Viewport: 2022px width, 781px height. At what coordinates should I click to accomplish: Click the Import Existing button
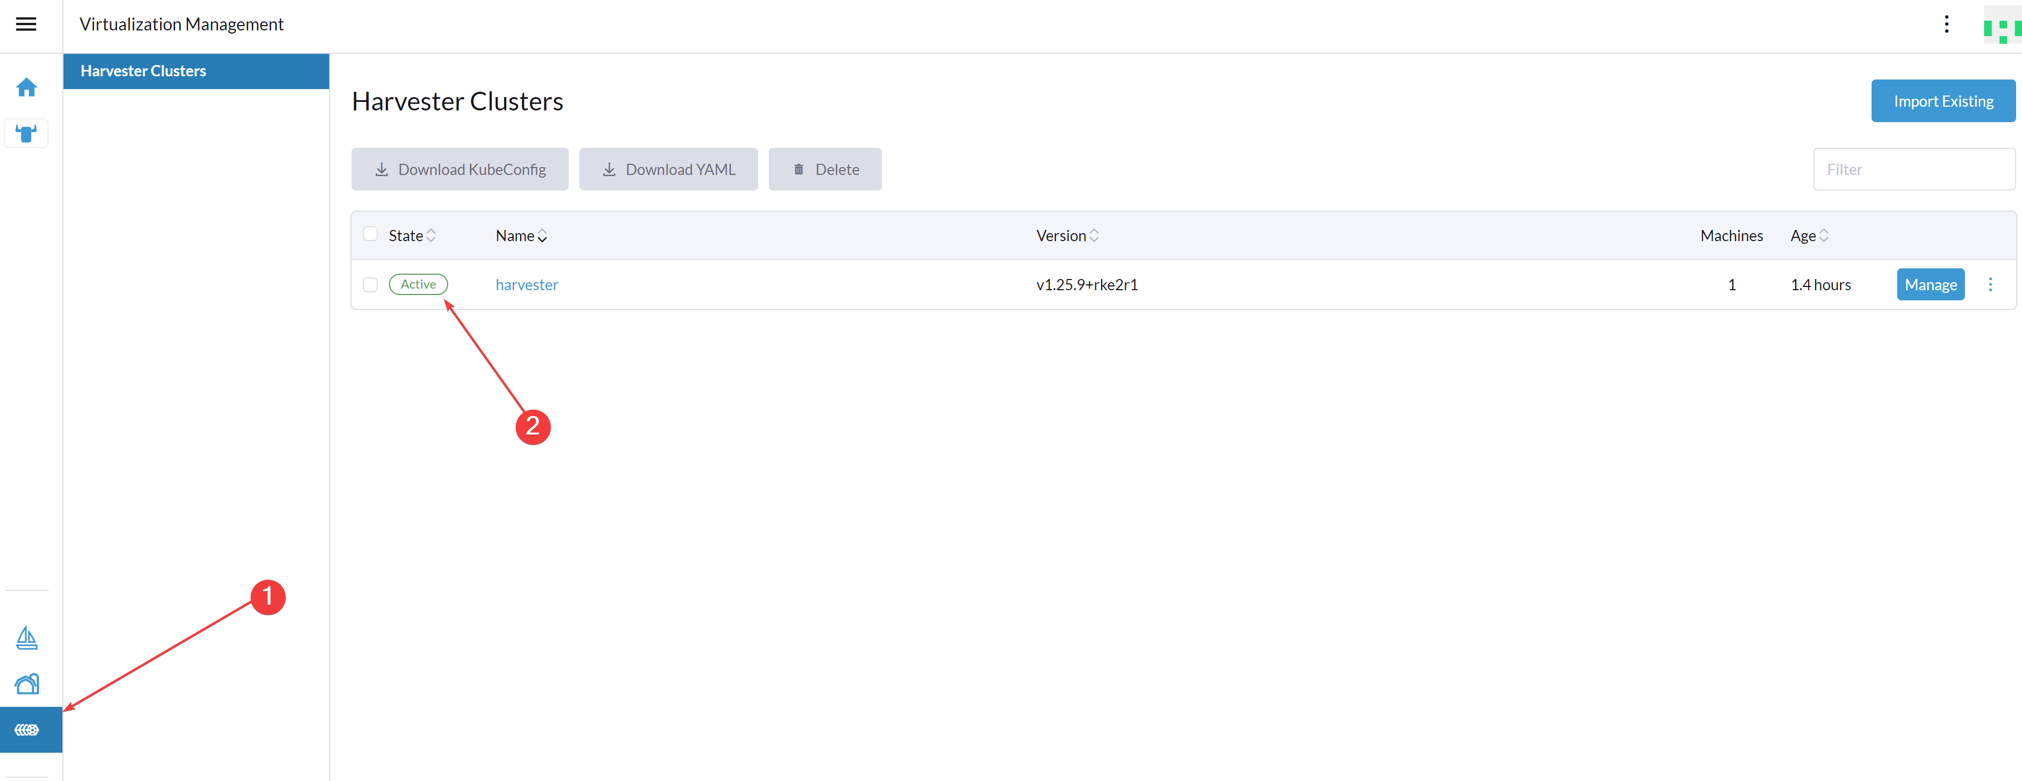(x=1943, y=101)
